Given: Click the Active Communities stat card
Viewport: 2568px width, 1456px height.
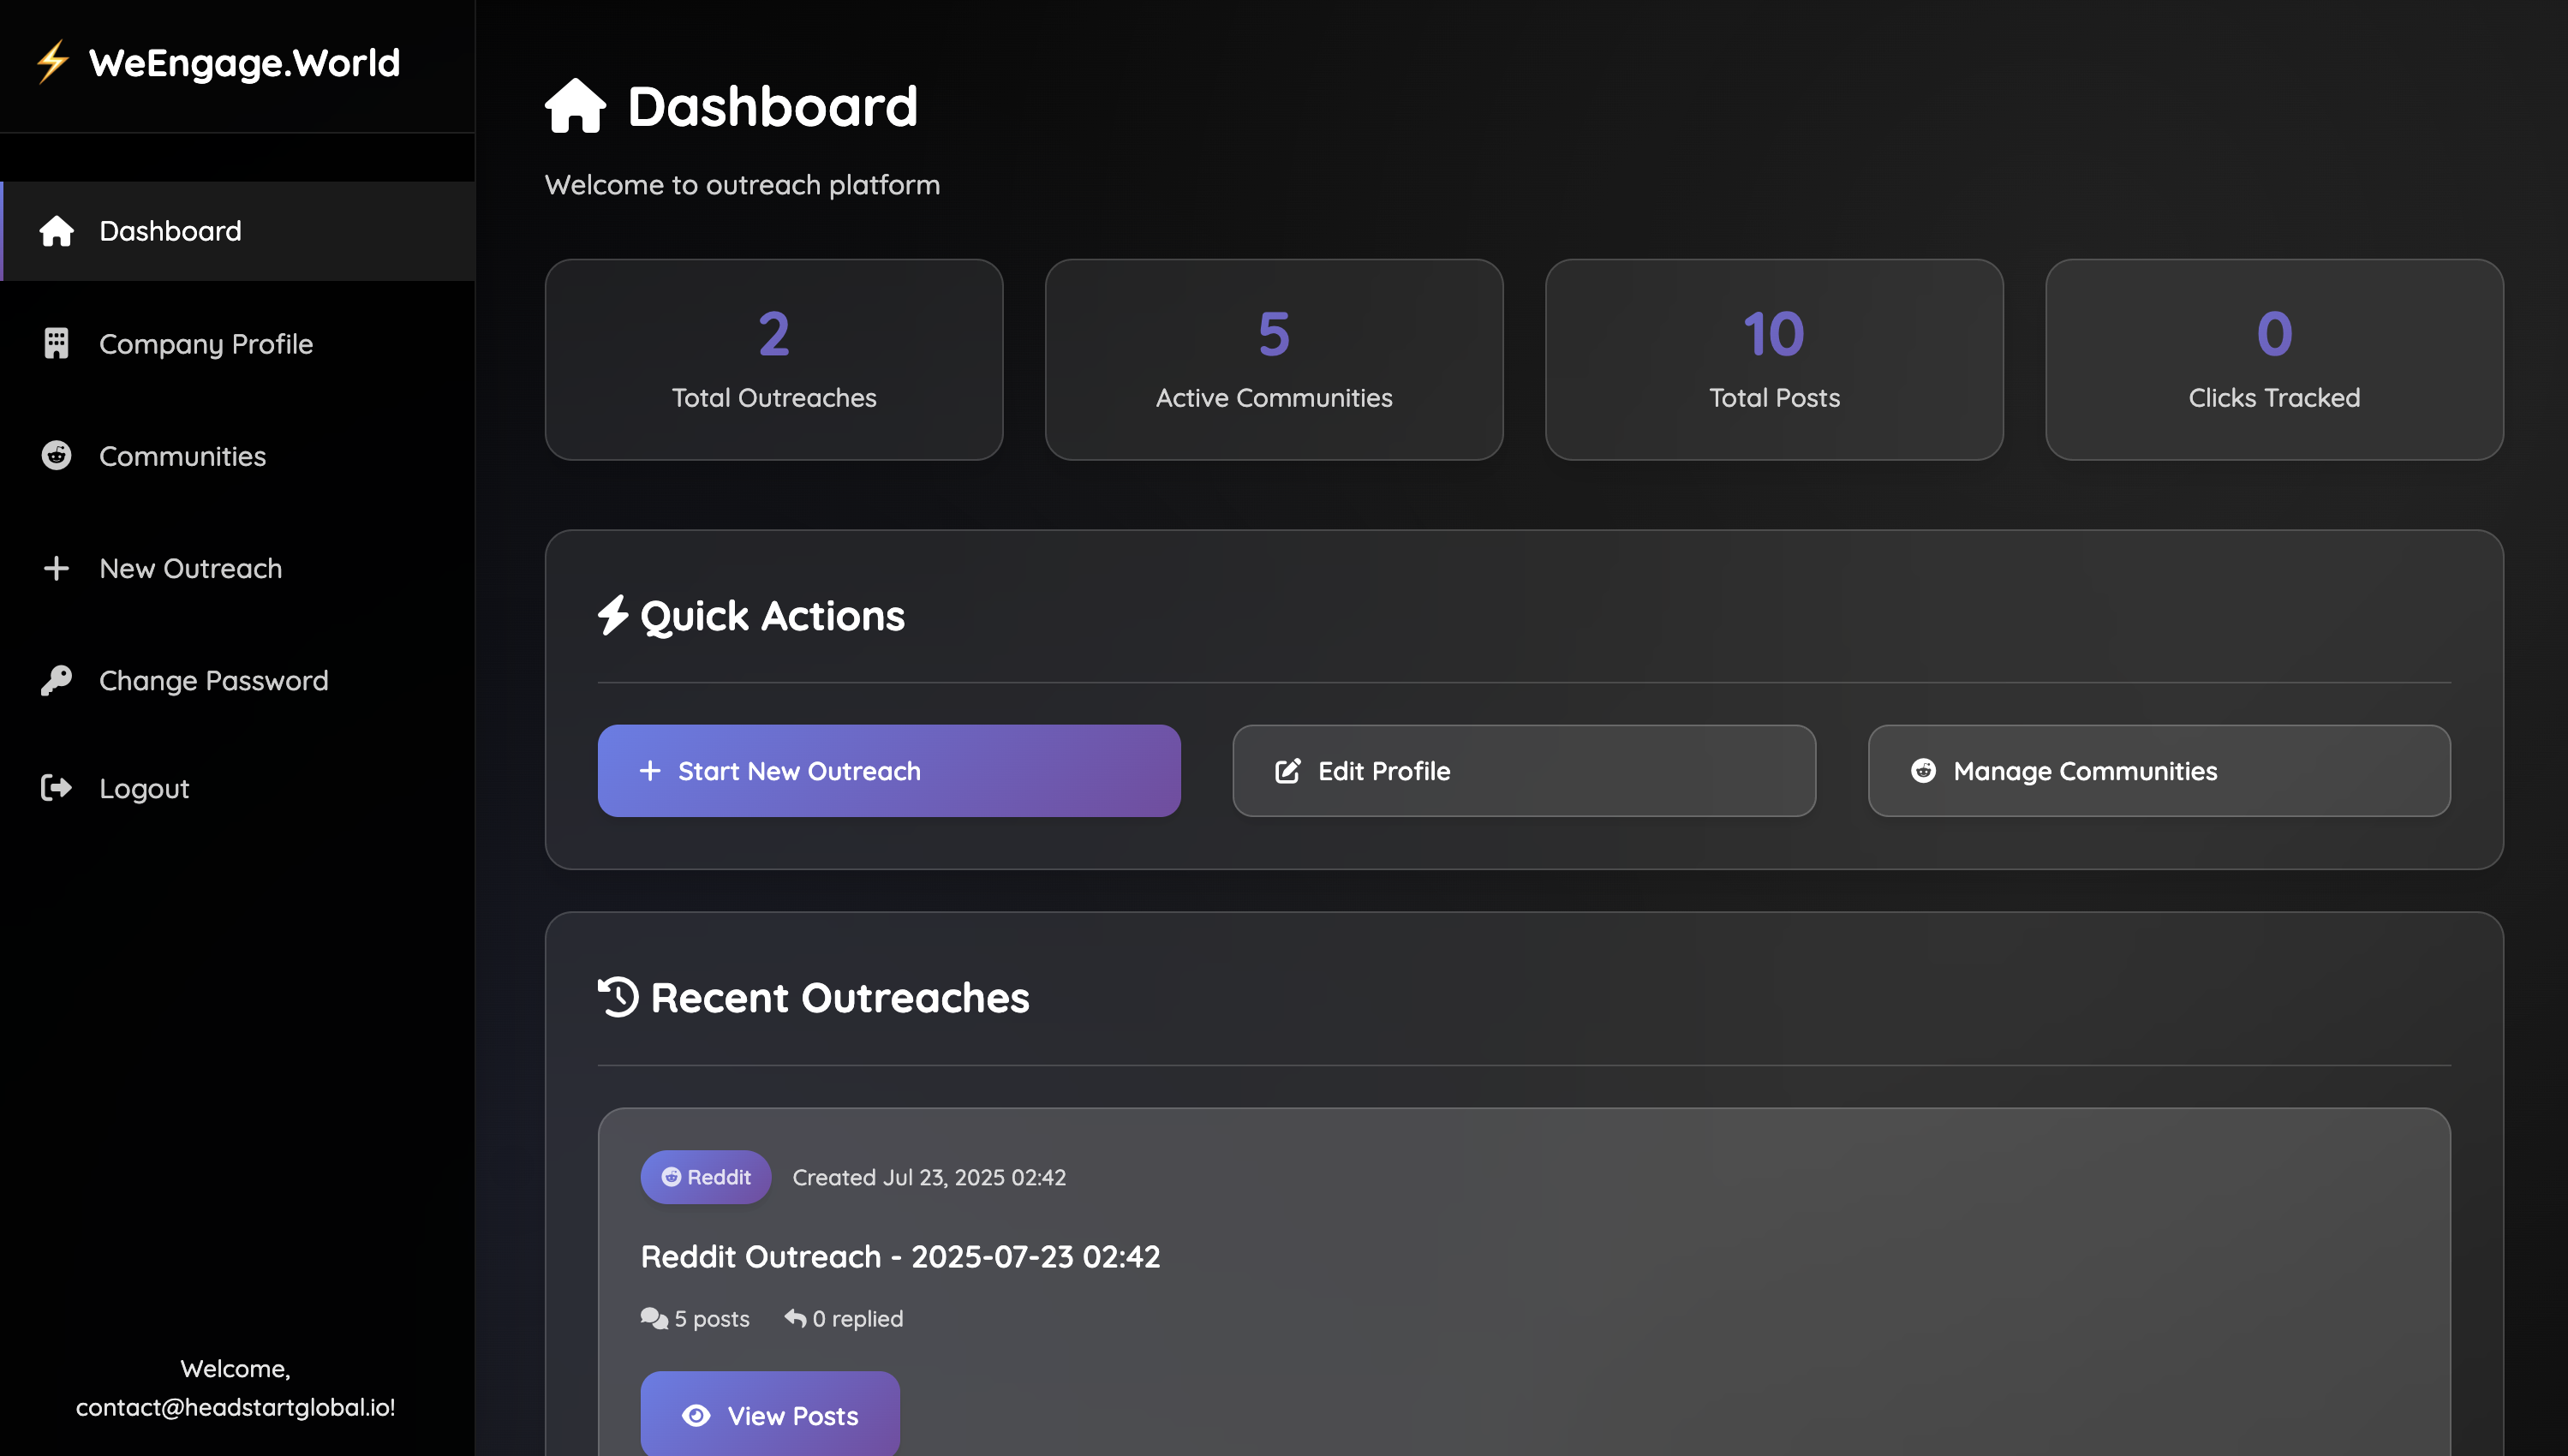Looking at the screenshot, I should (x=1274, y=360).
